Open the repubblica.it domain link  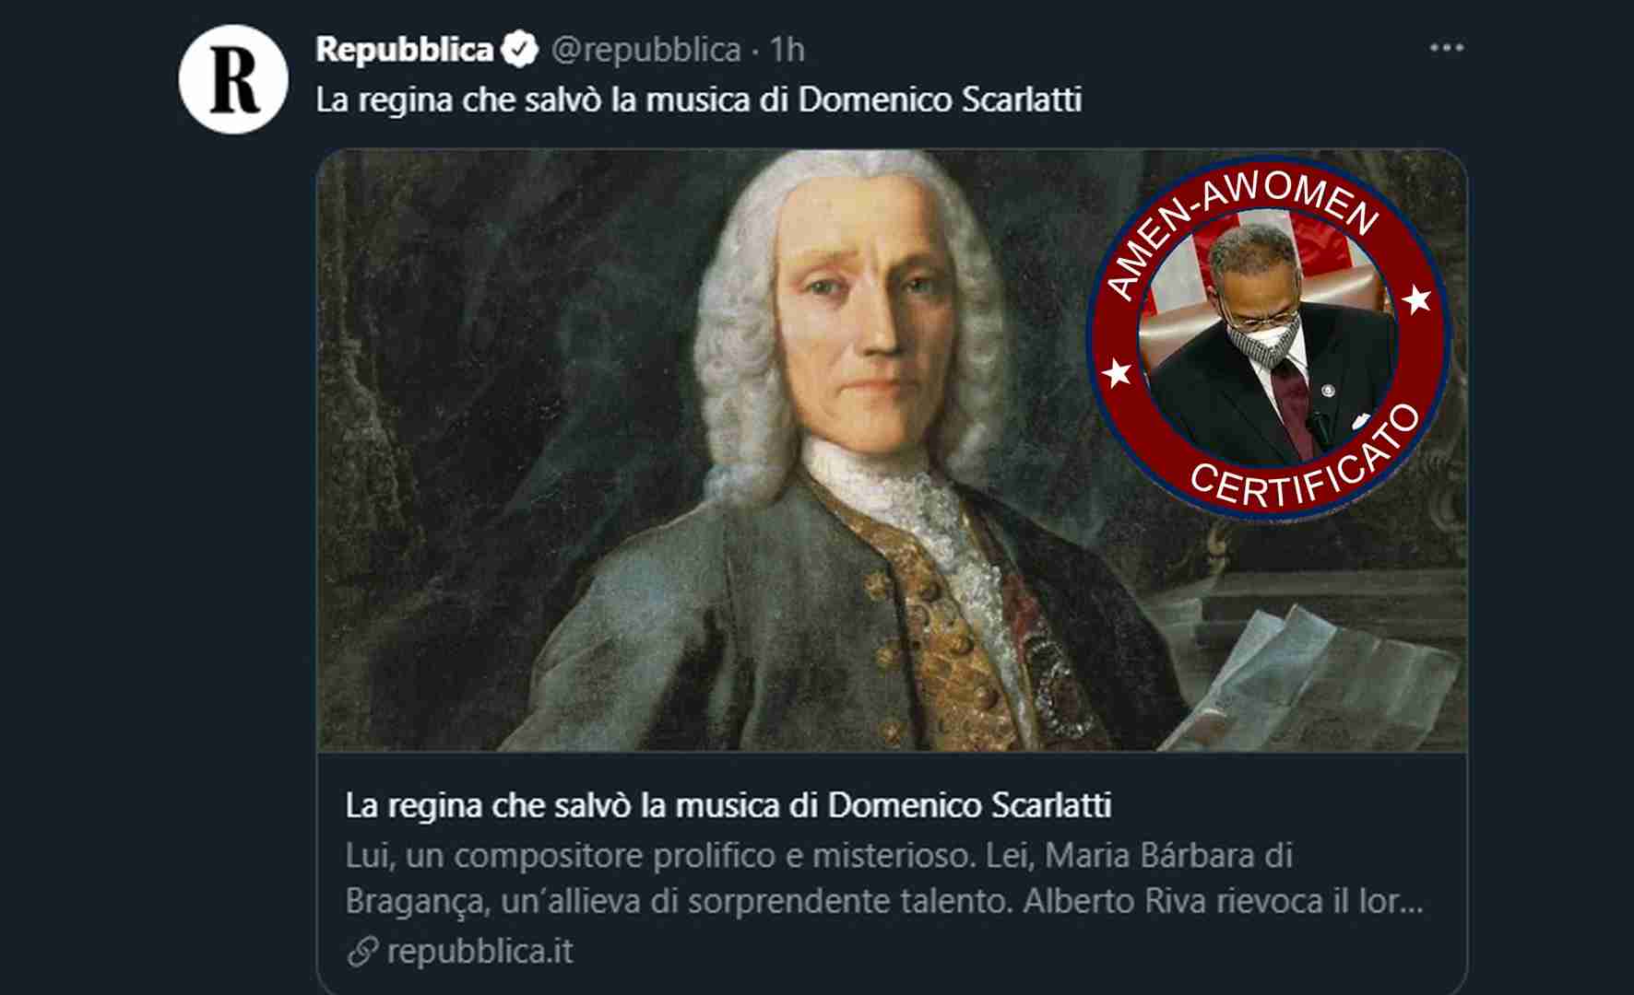480,951
